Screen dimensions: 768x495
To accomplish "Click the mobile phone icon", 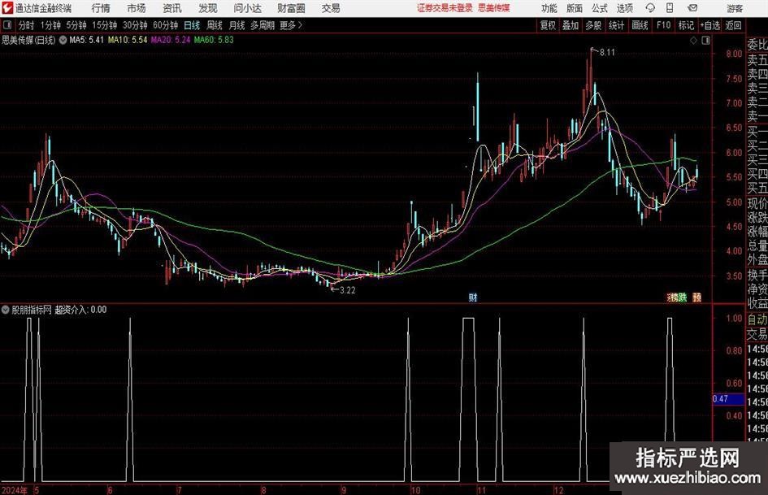I will point(670,8).
